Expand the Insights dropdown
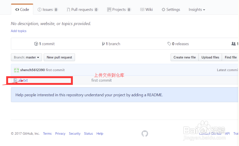239x146 pixels. click(x=197, y=10)
